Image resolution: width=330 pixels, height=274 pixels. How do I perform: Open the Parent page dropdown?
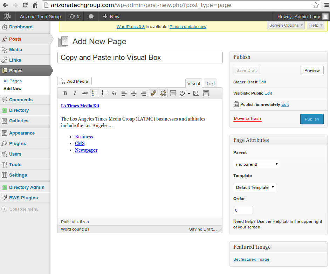pos(257,164)
